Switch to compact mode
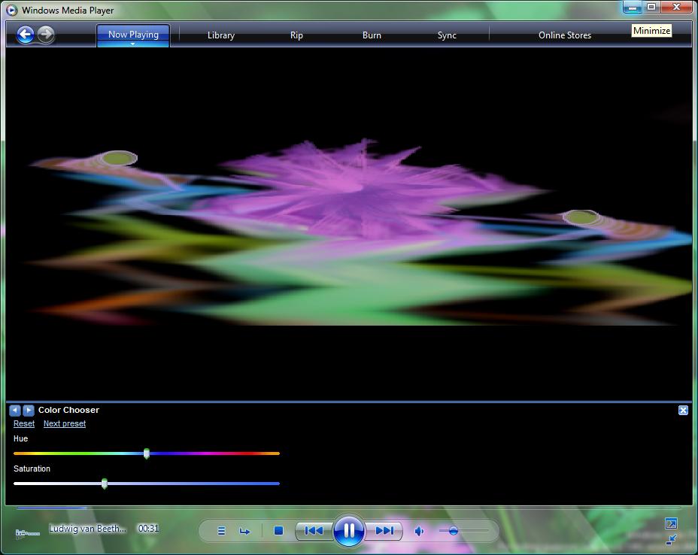698x555 pixels. [671, 539]
